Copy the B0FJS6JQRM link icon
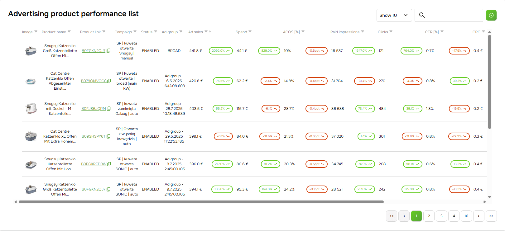 pos(109,109)
